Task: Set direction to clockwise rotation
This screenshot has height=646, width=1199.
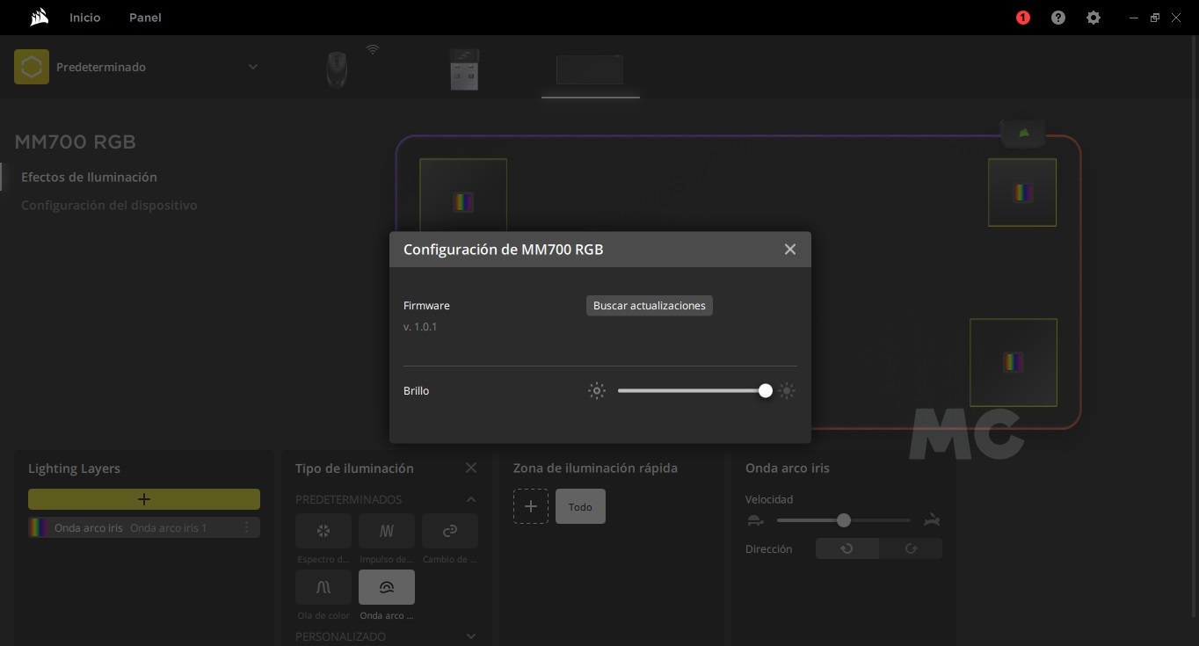Action: tap(911, 548)
